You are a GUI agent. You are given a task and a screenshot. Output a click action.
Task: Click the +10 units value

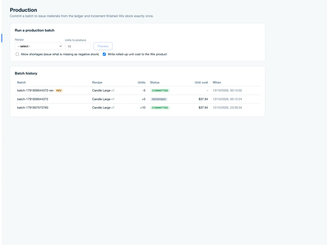pyautogui.click(x=143, y=108)
